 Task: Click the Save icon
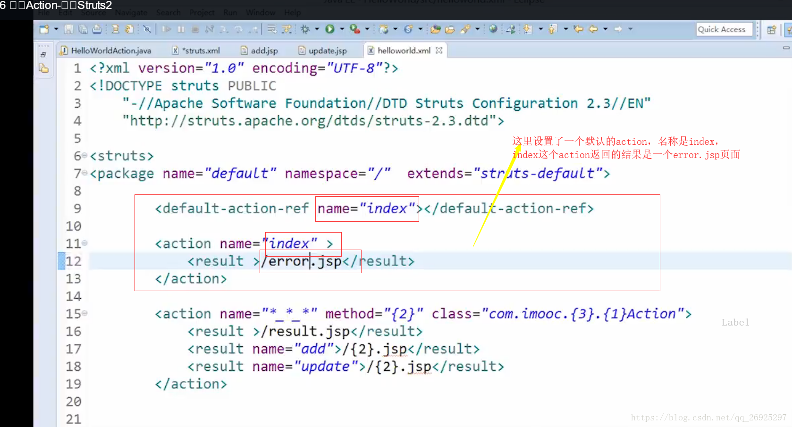point(69,29)
